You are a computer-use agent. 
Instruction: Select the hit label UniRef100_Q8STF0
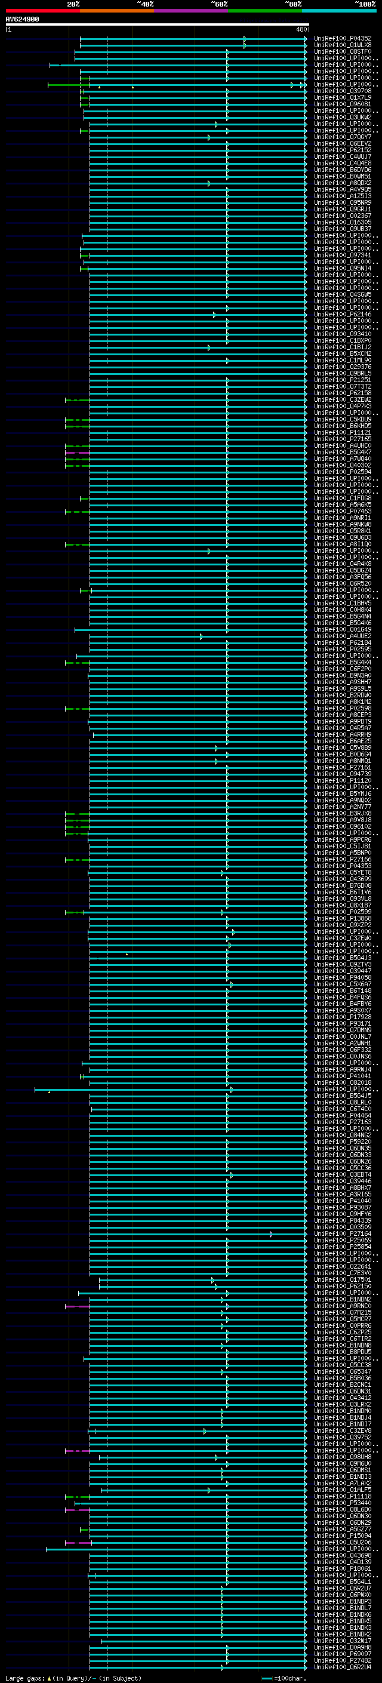click(343, 51)
